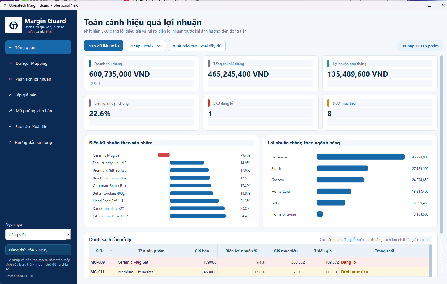Click the Margin Guard logo in the sidebar
Viewport: 447px width, 284px height.
(14, 25)
